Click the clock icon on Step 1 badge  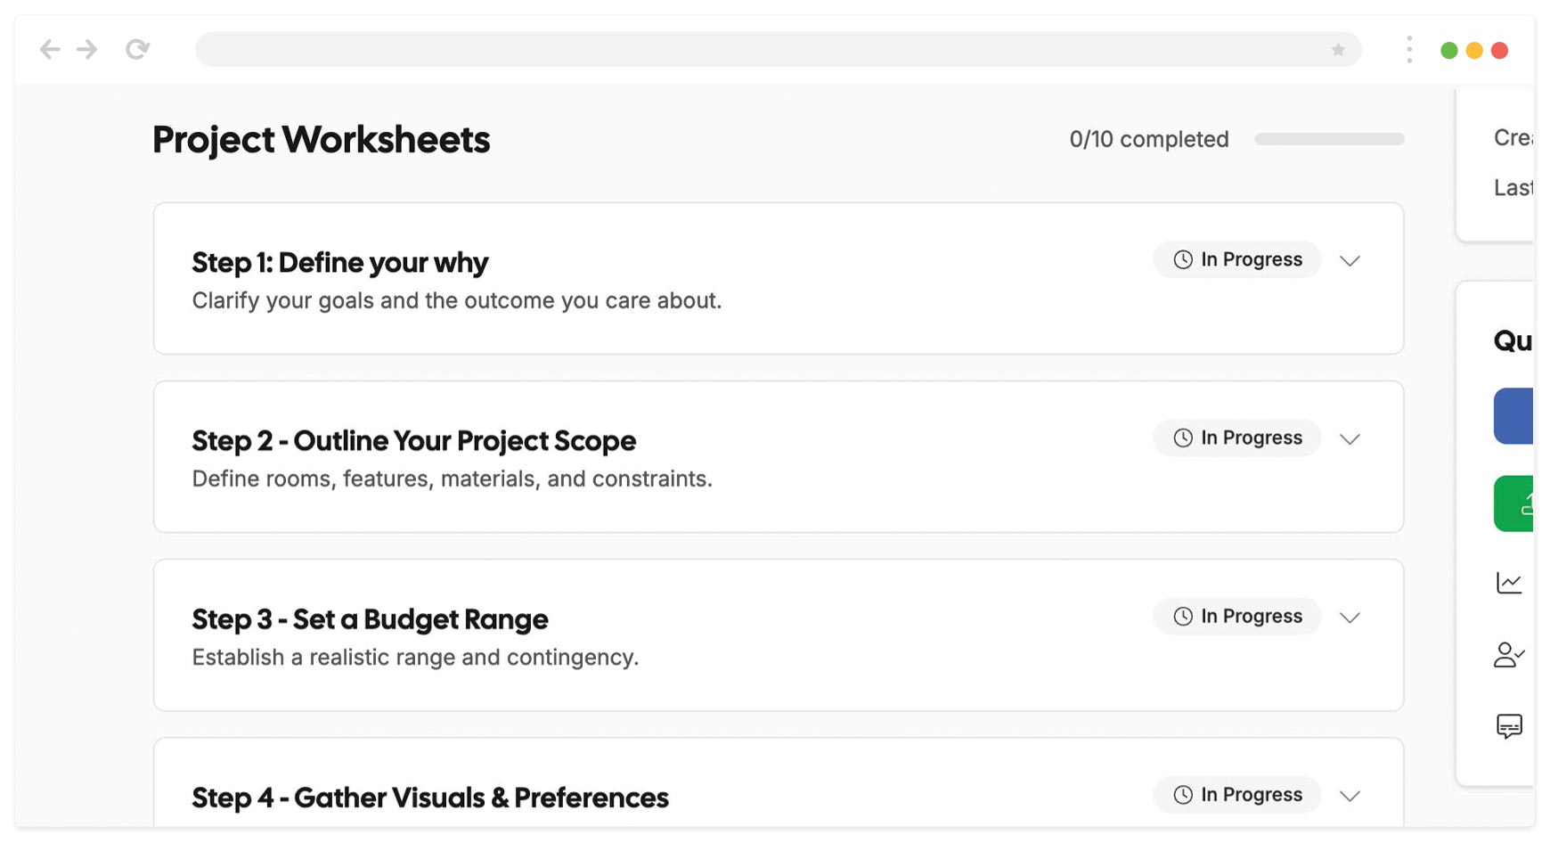1182,259
